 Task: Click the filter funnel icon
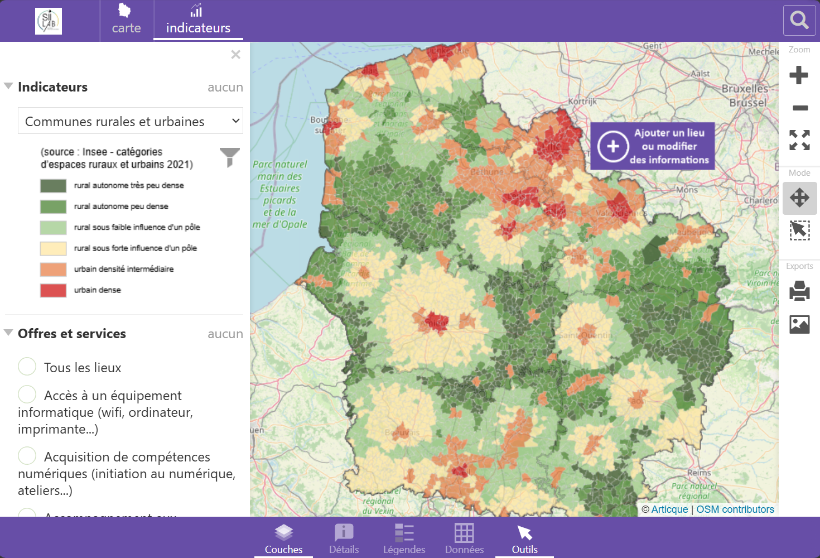tap(229, 157)
